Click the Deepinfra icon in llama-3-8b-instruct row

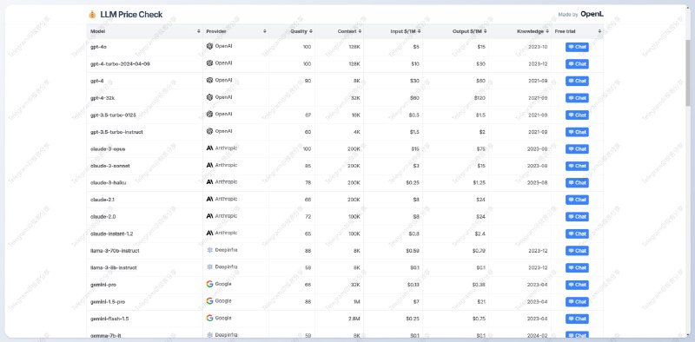[209, 267]
